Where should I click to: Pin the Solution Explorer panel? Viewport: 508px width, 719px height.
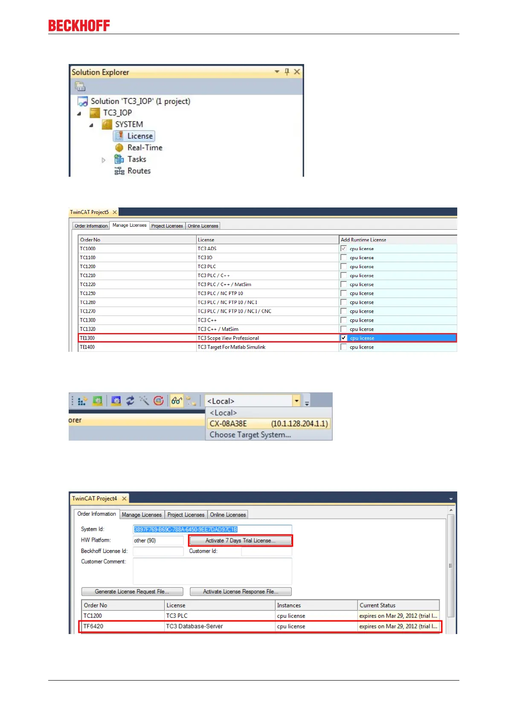(287, 72)
